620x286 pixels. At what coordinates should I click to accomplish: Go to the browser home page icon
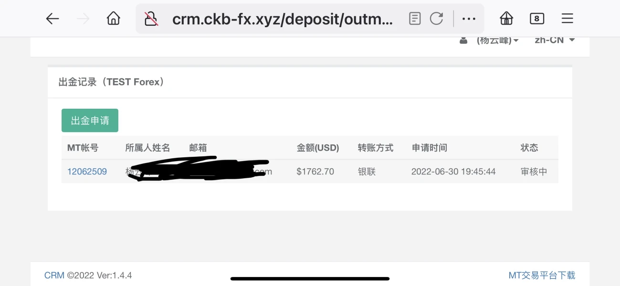(114, 19)
